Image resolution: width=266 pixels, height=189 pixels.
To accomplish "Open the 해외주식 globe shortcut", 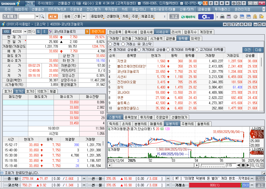I will tap(188, 17).
